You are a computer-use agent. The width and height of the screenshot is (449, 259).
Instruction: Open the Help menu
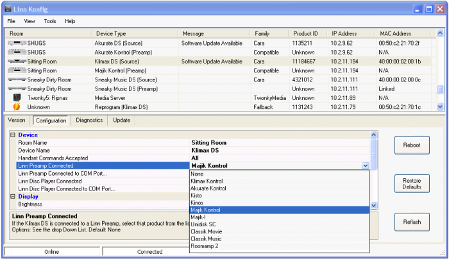tap(70, 21)
